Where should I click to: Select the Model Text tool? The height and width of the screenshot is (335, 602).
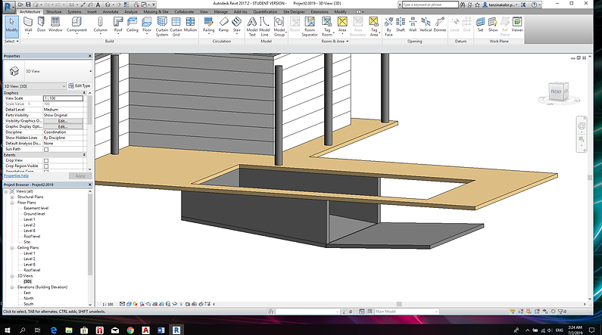click(x=252, y=26)
